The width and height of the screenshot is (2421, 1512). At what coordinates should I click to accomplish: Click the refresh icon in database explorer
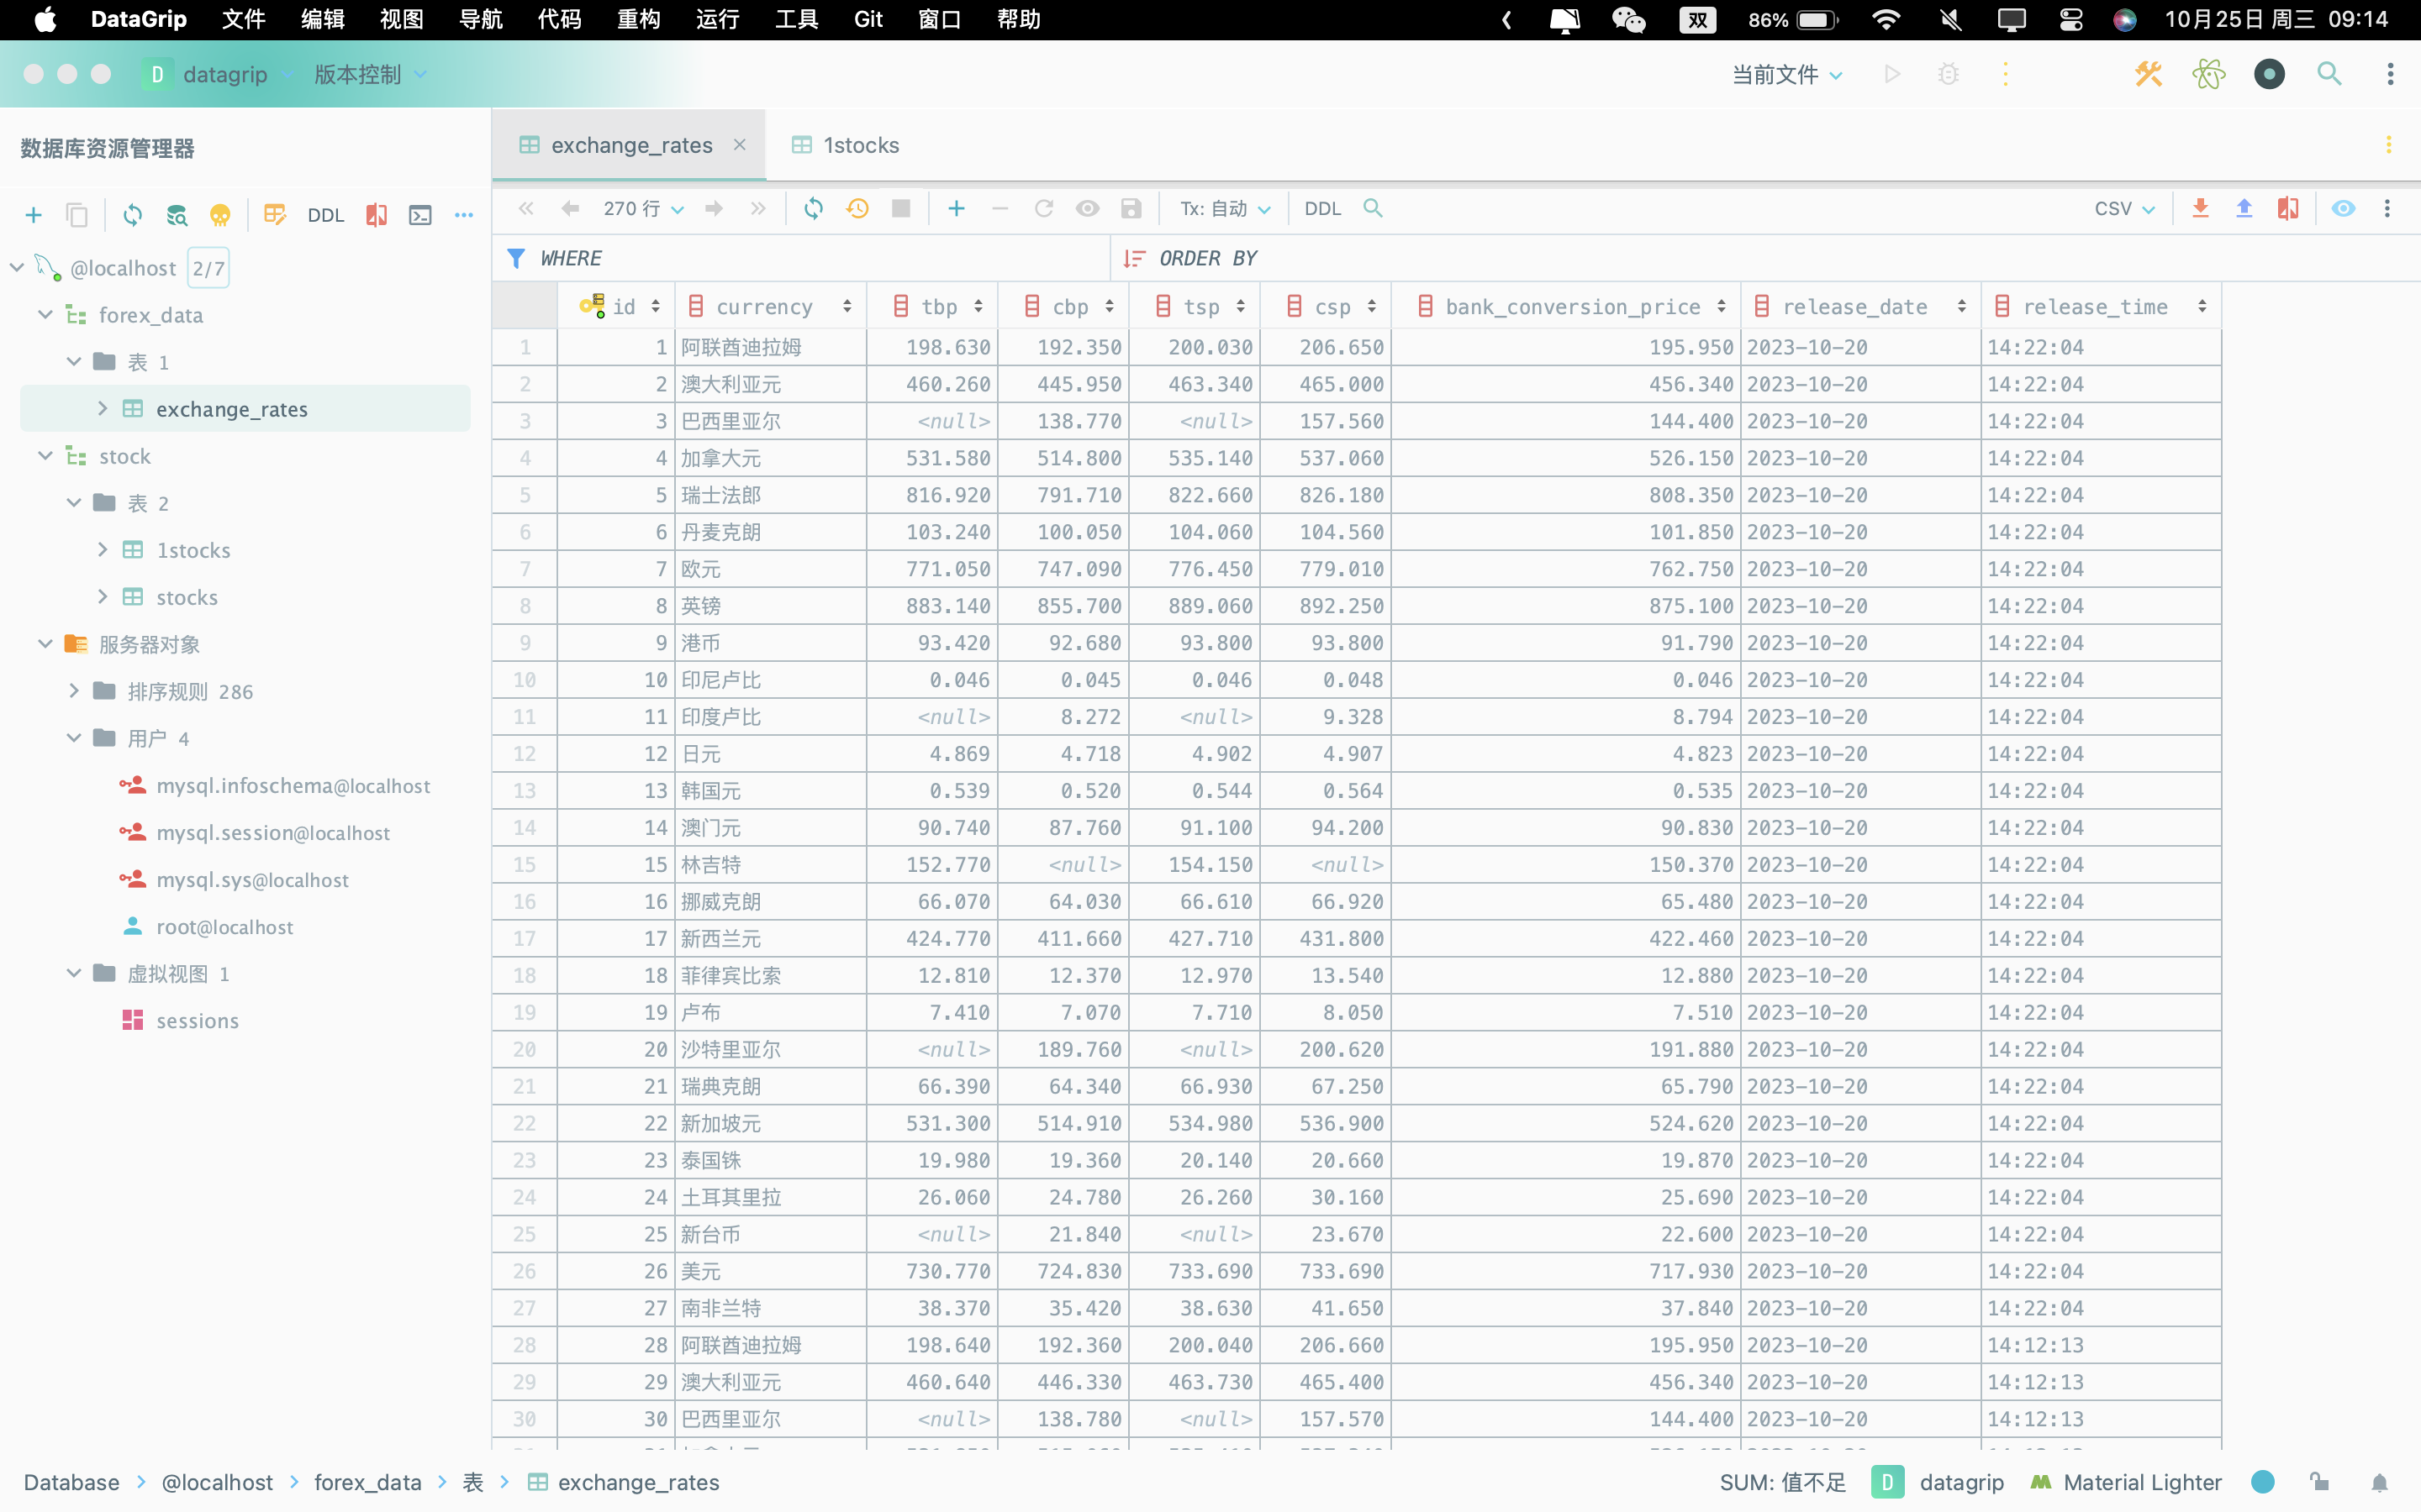point(132,215)
